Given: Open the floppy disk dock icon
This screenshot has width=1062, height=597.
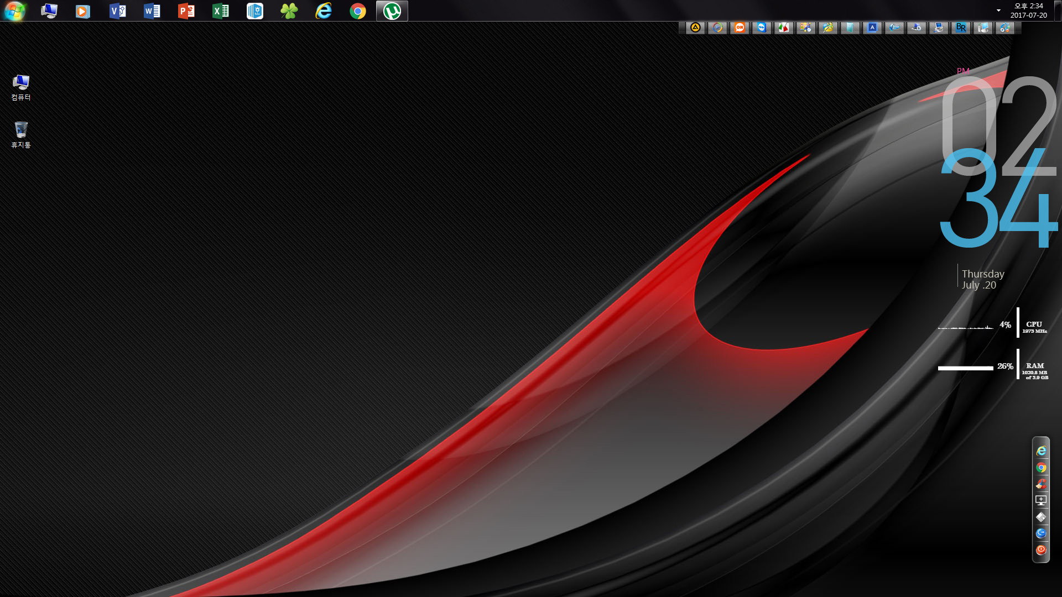Looking at the screenshot, I should click(1041, 517).
